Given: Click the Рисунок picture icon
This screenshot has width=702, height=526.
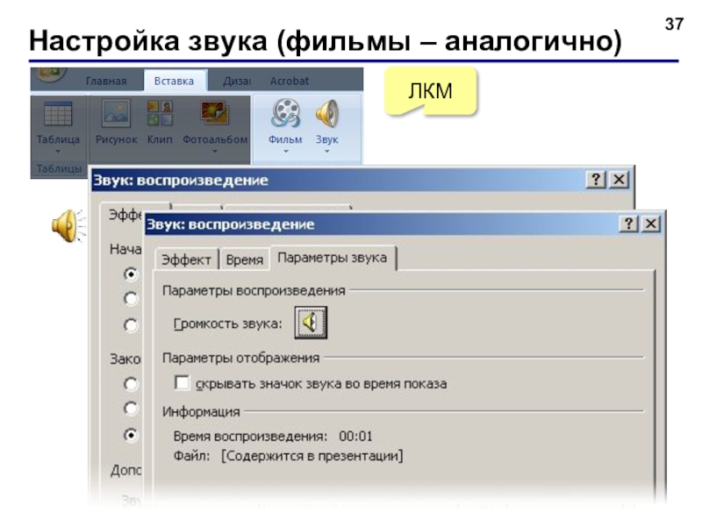Looking at the screenshot, I should tap(116, 114).
